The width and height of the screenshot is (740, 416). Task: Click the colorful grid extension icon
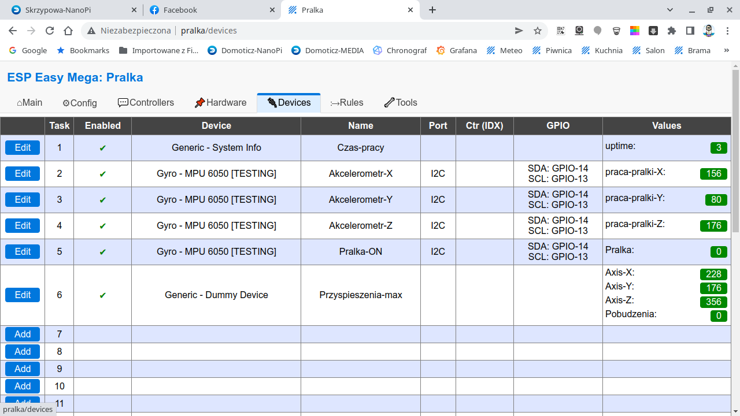(634, 31)
